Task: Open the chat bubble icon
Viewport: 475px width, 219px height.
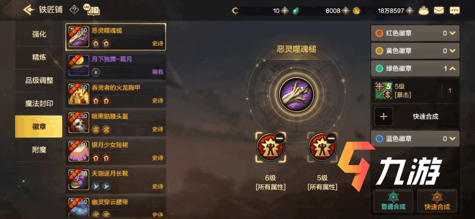Action: 455,11
